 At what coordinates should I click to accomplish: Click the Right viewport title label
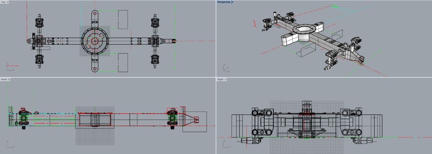pos(220,80)
